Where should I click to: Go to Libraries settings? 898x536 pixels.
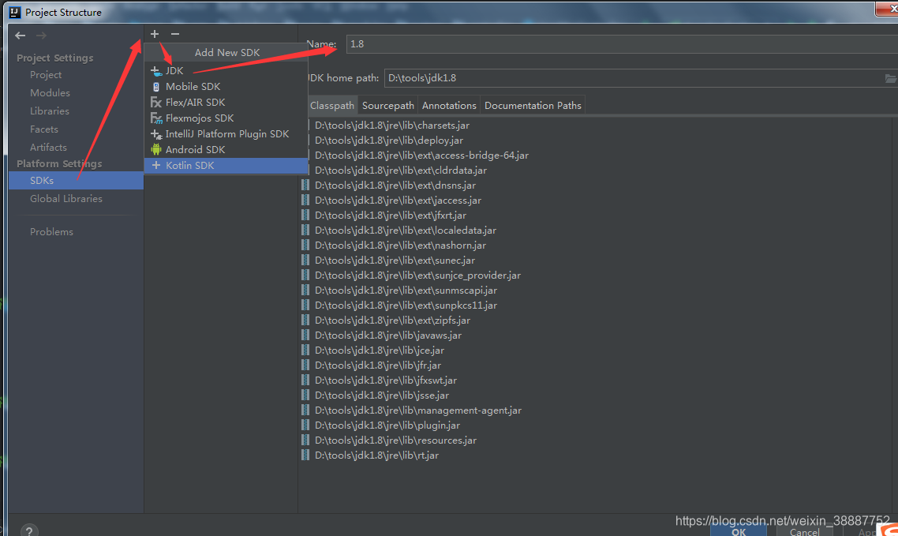[49, 111]
